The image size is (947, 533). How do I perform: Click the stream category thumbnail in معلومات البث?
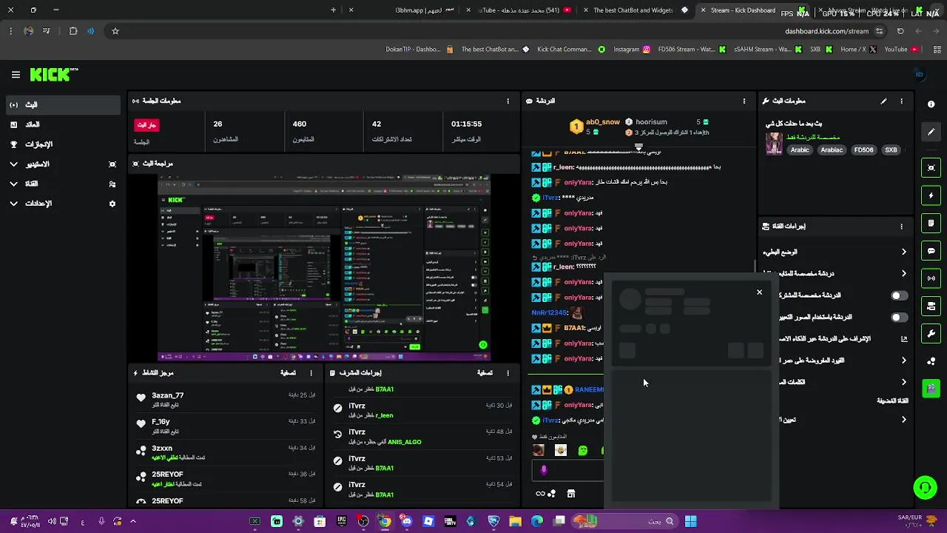point(774,144)
